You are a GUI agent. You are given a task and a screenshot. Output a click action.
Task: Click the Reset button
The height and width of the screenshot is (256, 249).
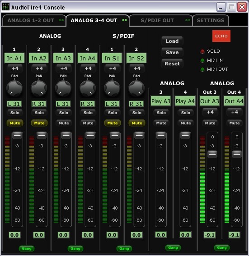point(172,64)
